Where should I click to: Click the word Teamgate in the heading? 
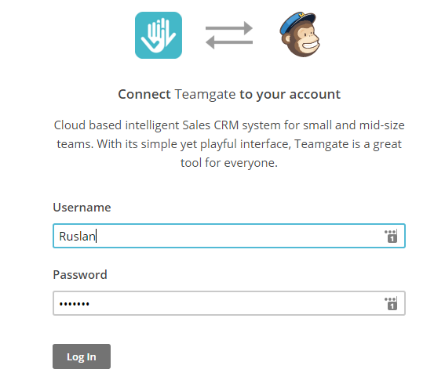tap(205, 94)
